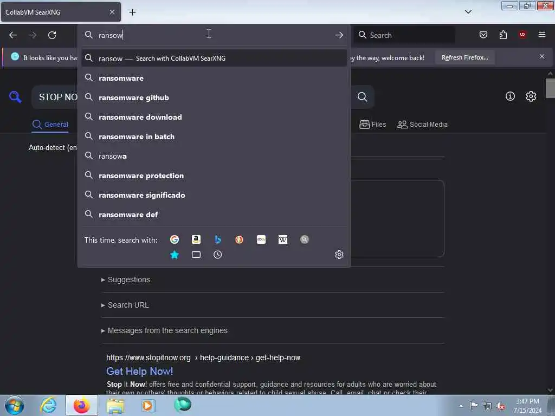Search this time with the gray magnifier engine
This screenshot has height=416, width=555.
point(305,239)
